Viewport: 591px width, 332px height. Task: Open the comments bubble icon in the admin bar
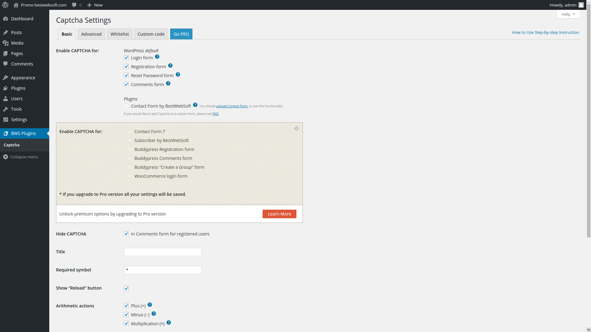point(74,5)
